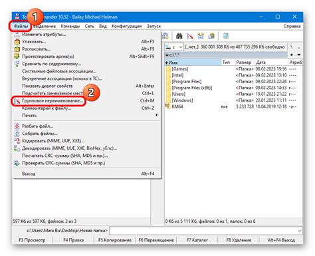Open the Конфигурация menu

click(x=126, y=26)
